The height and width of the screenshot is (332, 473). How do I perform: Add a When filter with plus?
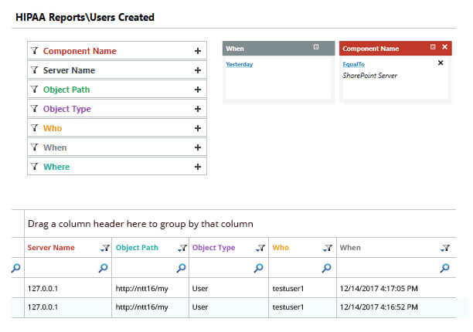coord(198,147)
